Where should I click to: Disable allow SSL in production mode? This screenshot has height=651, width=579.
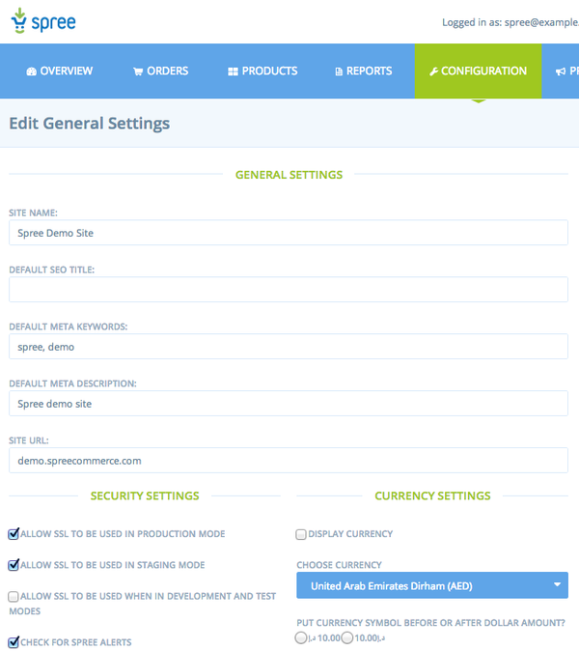pos(14,534)
